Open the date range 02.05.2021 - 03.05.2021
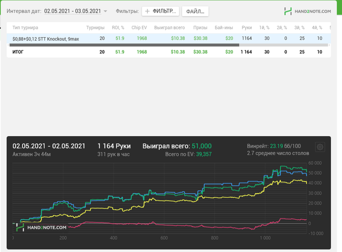Viewport: 342px width, 252px height. click(x=72, y=11)
